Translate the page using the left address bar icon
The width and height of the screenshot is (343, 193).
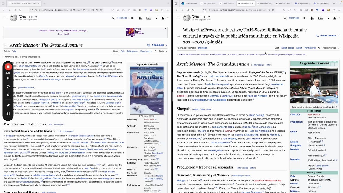97,10
